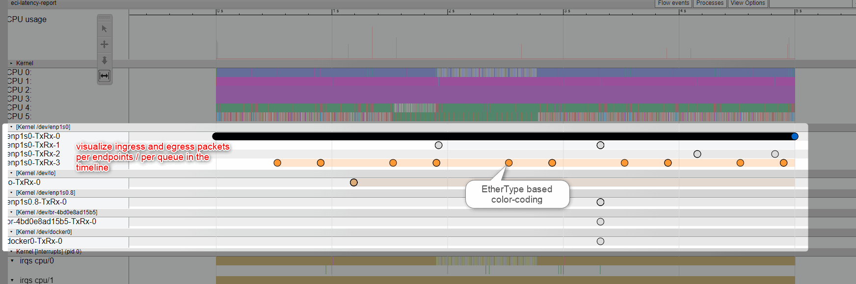The height and width of the screenshot is (284, 856).
Task: Click last gray packet circle on enp1s0-TxRx-1
Action: point(600,145)
